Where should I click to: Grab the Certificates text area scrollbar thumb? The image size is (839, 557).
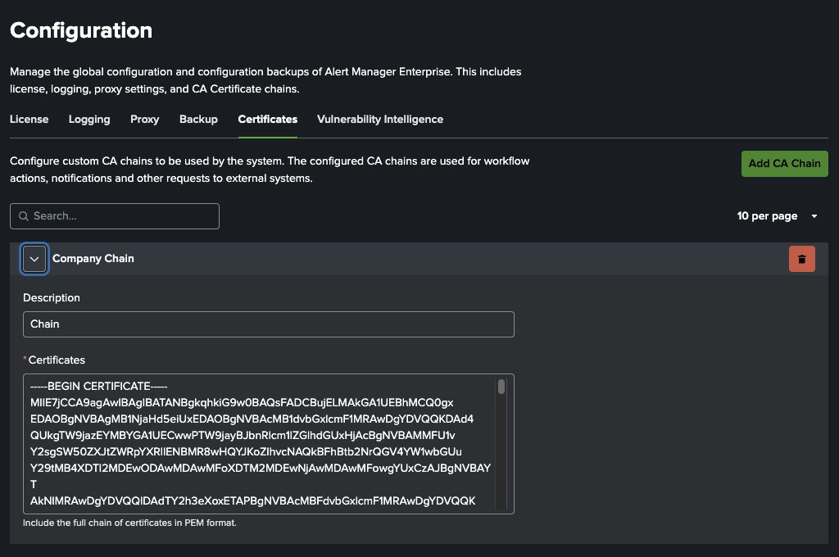click(501, 387)
